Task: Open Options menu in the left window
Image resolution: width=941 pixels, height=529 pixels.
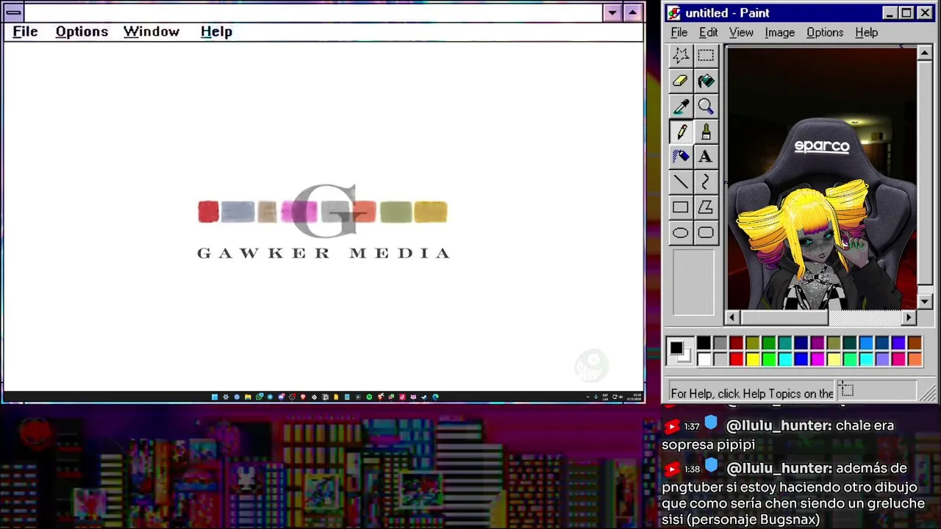Action: pyautogui.click(x=82, y=32)
